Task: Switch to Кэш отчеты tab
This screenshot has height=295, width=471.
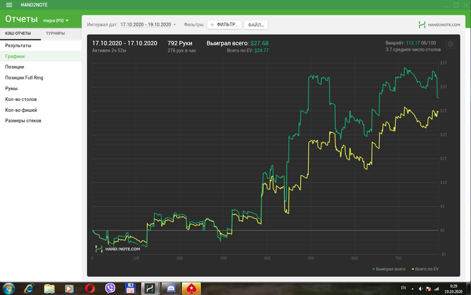Action: tap(18, 34)
